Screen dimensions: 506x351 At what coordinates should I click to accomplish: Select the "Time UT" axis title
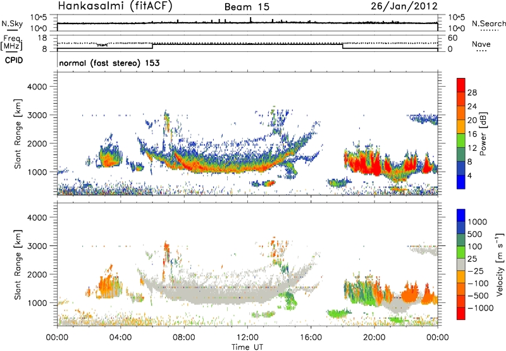click(247, 347)
